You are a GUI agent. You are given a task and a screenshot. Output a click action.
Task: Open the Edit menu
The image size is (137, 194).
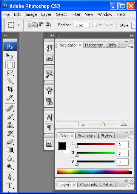(x=17, y=14)
